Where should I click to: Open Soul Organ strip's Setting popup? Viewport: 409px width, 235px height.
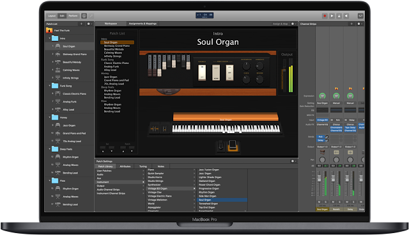[x=322, y=103]
